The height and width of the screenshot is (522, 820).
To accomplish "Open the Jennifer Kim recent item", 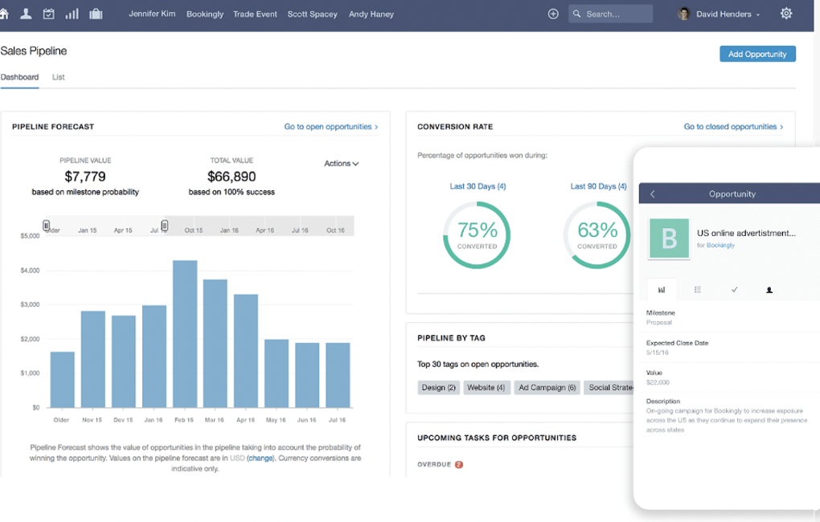I will [x=152, y=14].
